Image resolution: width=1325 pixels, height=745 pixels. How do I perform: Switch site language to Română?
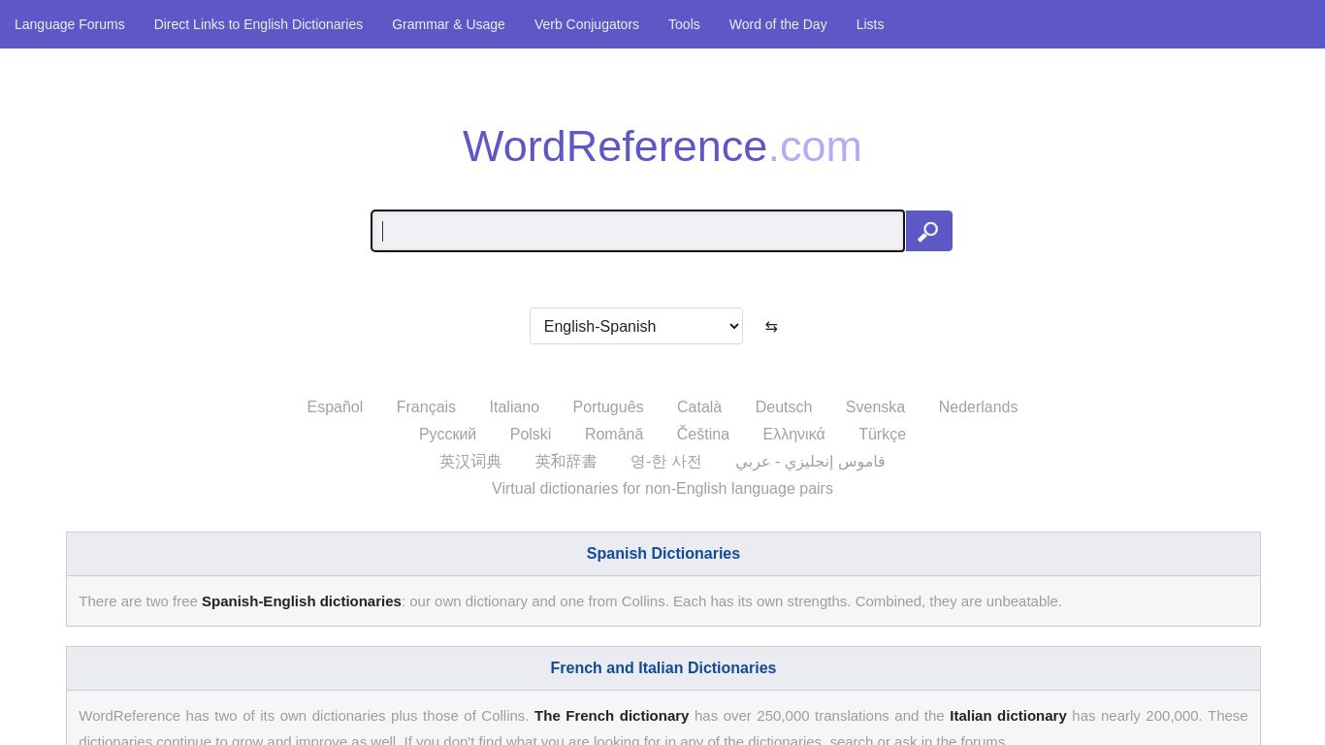(614, 435)
